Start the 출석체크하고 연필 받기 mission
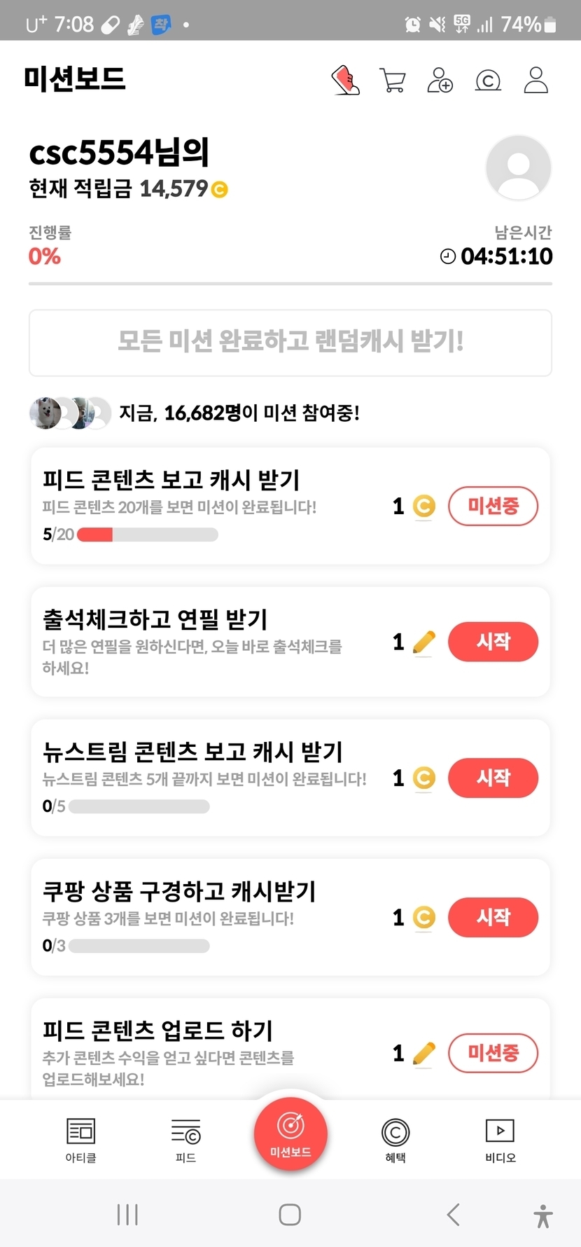 pyautogui.click(x=493, y=642)
